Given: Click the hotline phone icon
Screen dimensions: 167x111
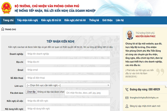Looking at the screenshot, I should pos(127,89).
